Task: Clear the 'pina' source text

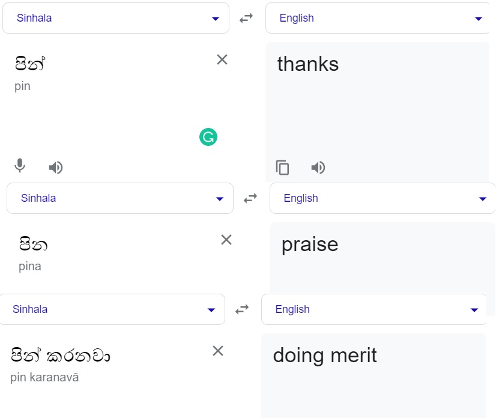Action: [226, 240]
